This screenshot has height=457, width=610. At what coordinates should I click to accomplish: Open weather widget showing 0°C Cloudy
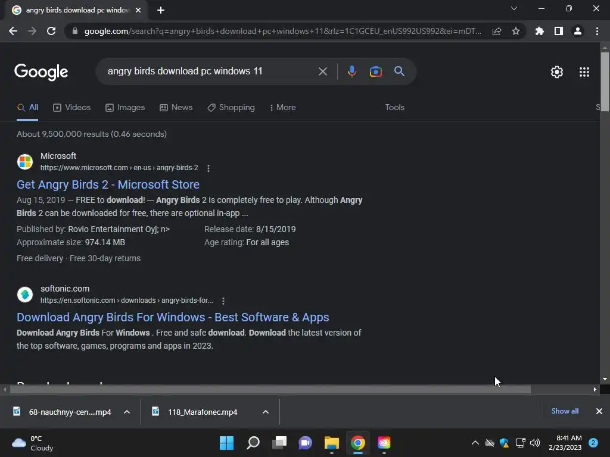[33, 443]
